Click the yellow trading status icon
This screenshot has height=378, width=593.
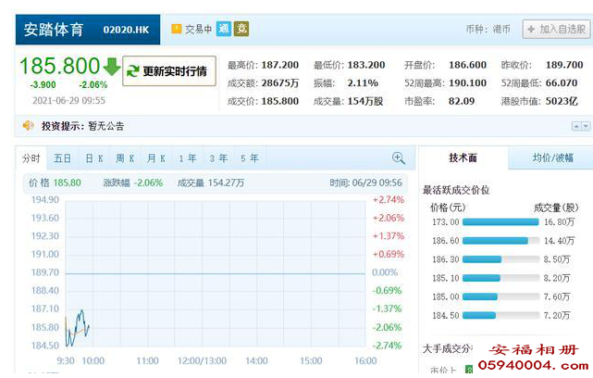(177, 29)
